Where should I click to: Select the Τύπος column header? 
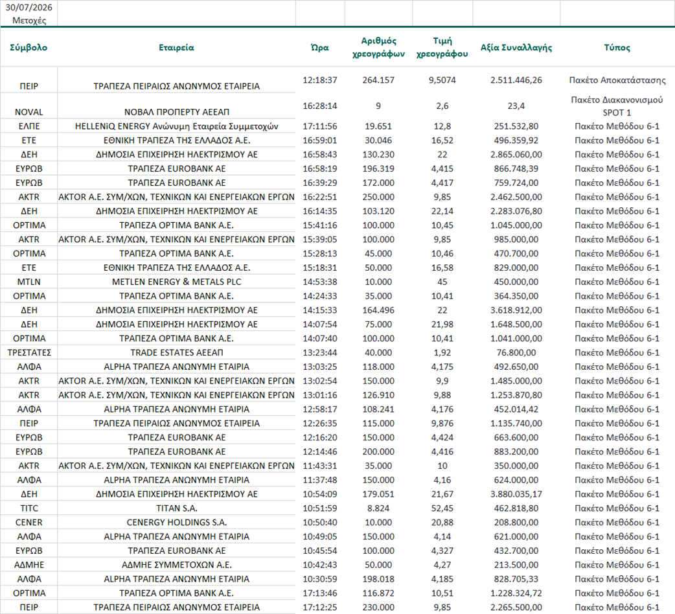617,47
